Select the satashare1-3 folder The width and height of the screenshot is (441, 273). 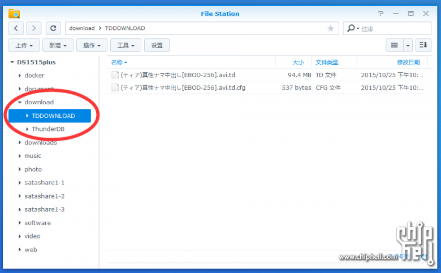45,209
